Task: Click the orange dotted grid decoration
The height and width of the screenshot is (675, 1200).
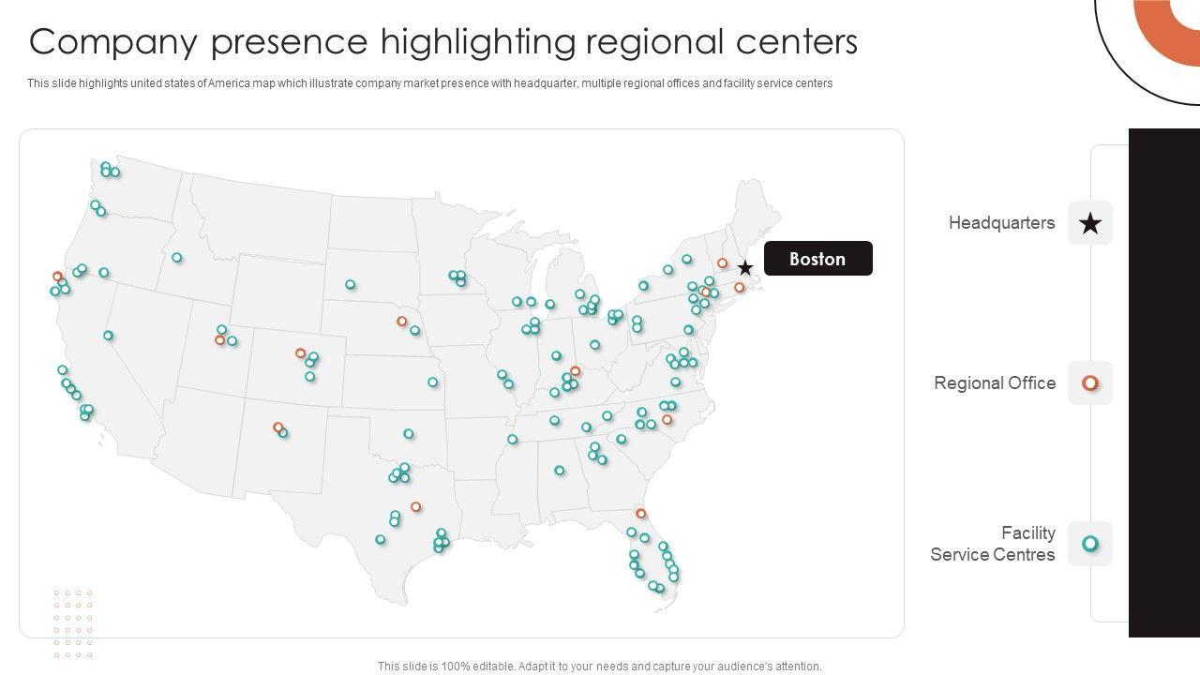Action: 73,623
